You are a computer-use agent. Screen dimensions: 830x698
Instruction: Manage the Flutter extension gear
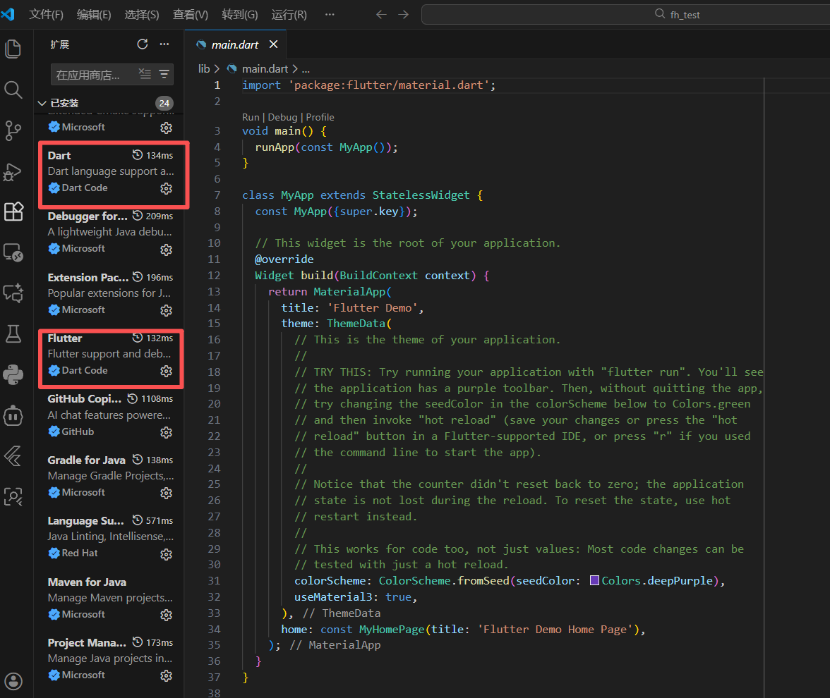(167, 371)
